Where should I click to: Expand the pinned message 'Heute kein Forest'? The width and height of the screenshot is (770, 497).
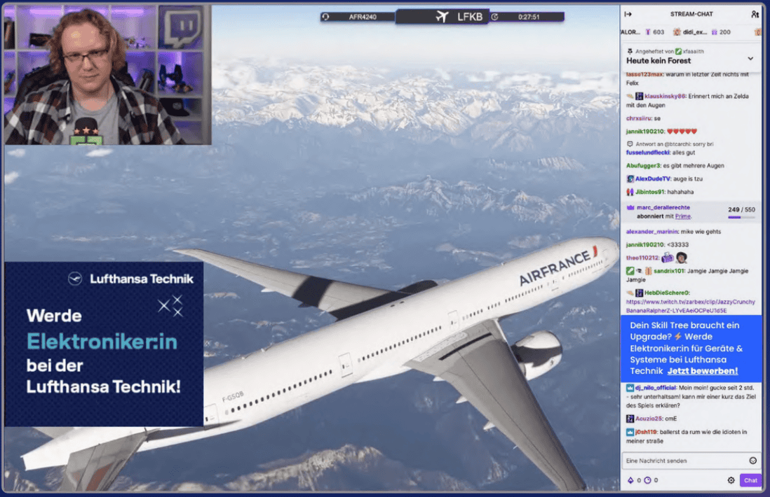pyautogui.click(x=750, y=58)
